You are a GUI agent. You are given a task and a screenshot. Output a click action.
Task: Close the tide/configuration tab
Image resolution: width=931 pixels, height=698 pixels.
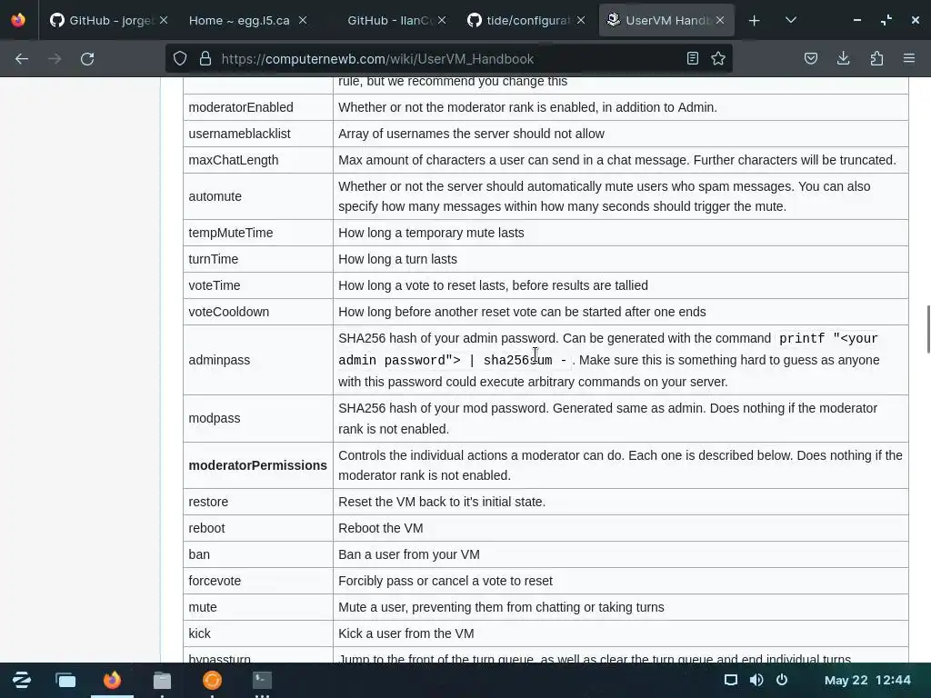tap(581, 20)
